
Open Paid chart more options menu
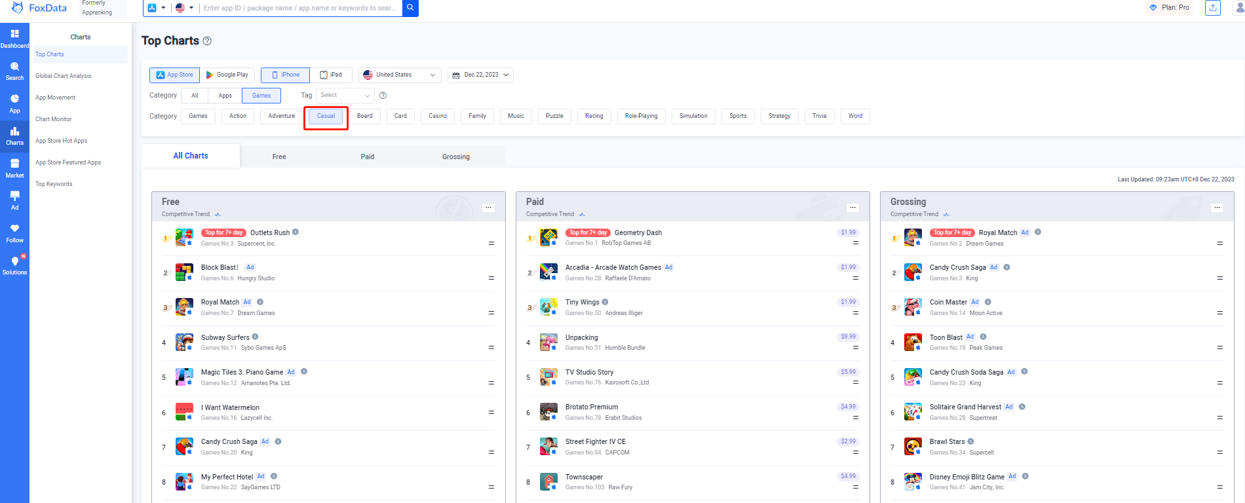point(852,208)
